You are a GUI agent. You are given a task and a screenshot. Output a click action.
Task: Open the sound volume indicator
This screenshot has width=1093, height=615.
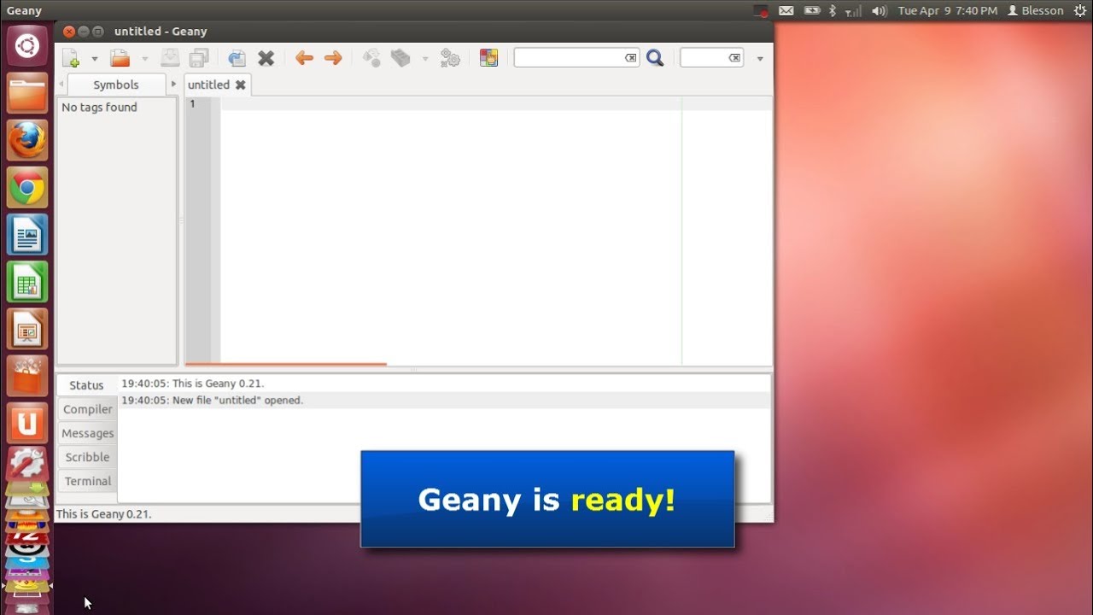880,10
